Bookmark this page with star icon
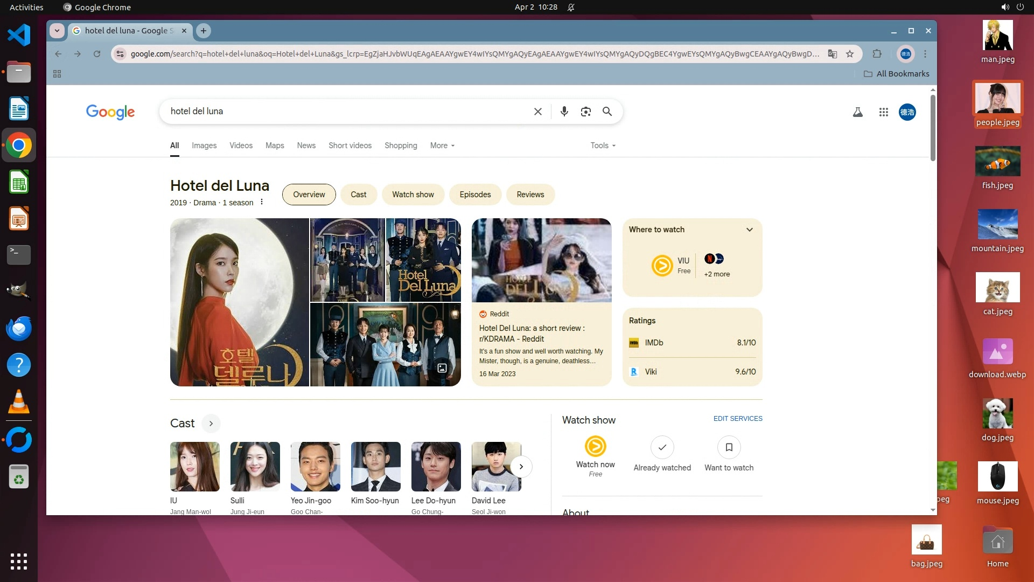The image size is (1034, 582). coord(850,54)
